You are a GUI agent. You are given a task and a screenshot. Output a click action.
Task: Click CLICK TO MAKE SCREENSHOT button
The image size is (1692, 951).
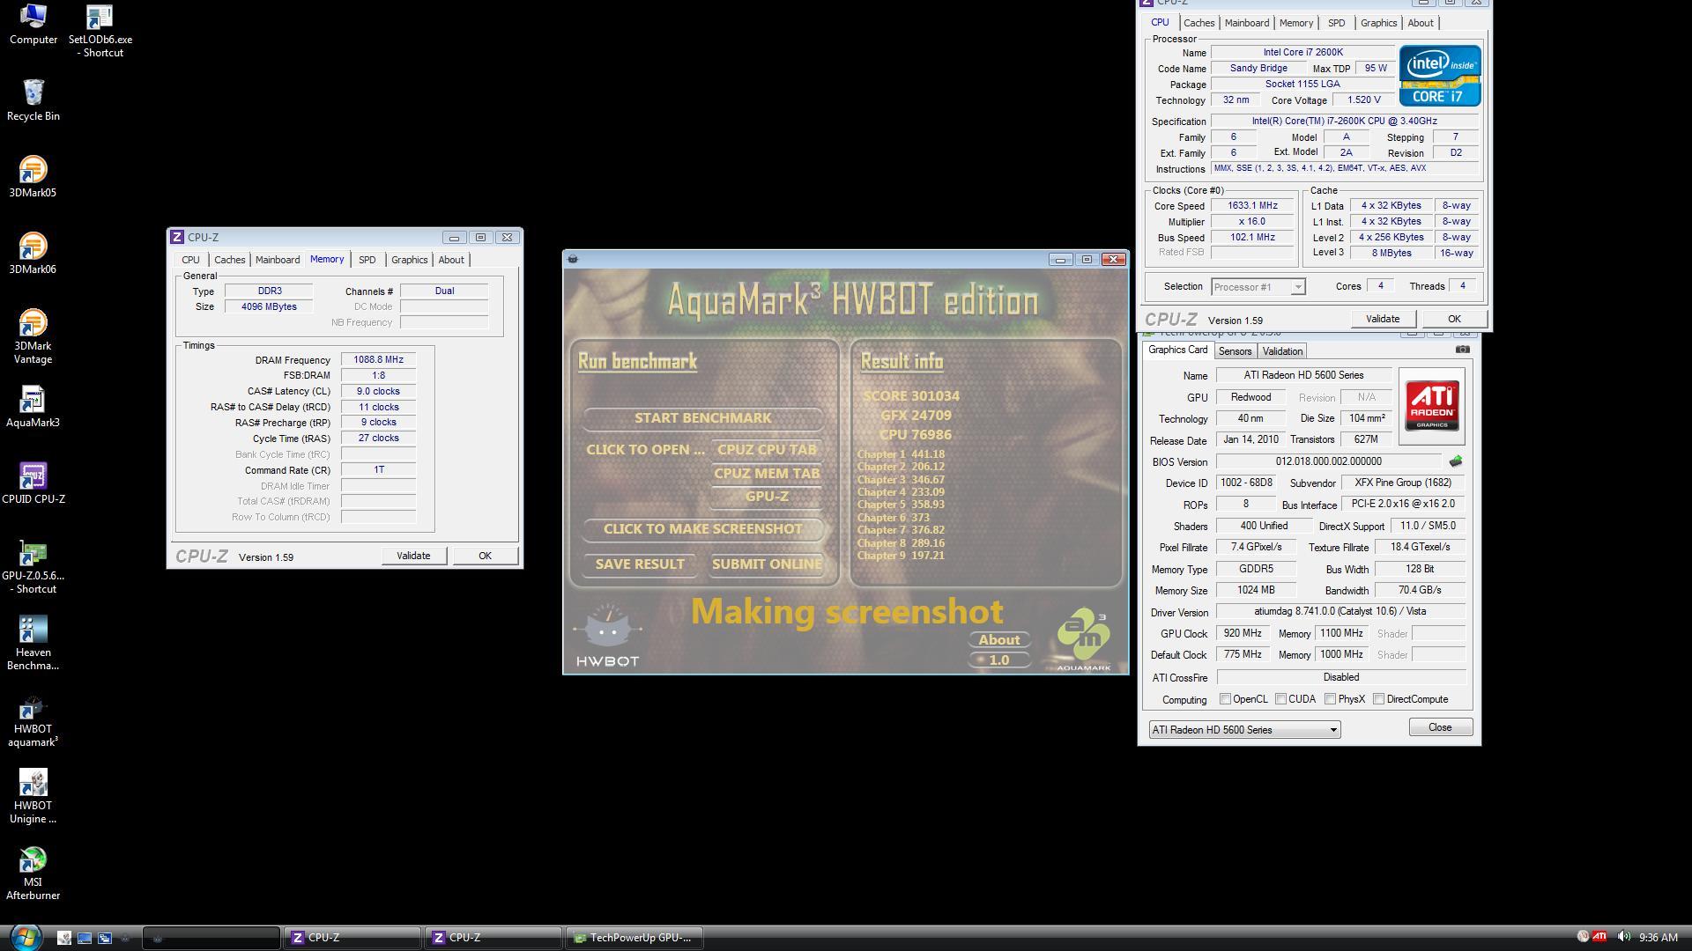(702, 529)
